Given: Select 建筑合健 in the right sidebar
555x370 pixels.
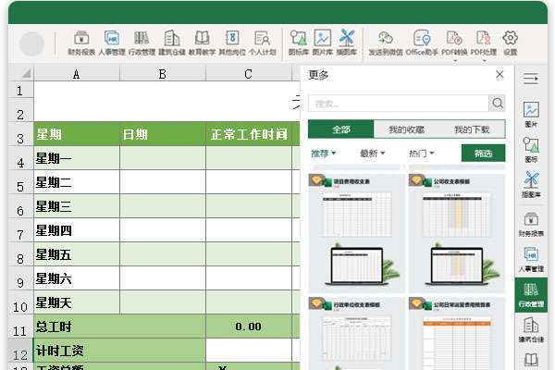Looking at the screenshot, I should [531, 331].
